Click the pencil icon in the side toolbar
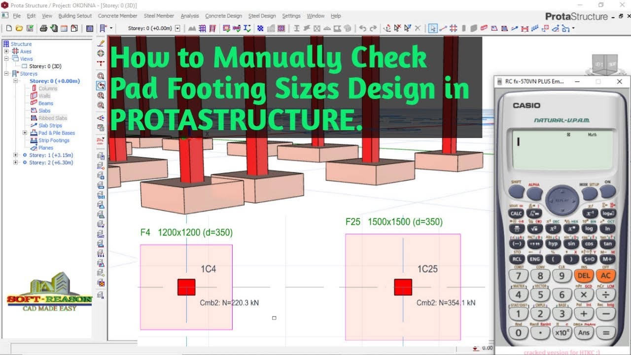The image size is (631, 355). click(101, 43)
